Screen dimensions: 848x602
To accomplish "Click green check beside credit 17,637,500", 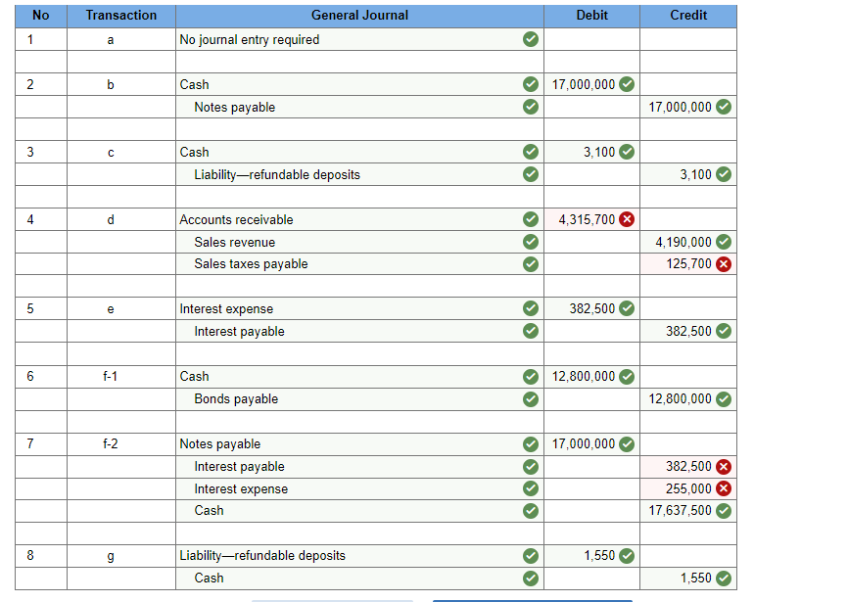I will point(724,511).
